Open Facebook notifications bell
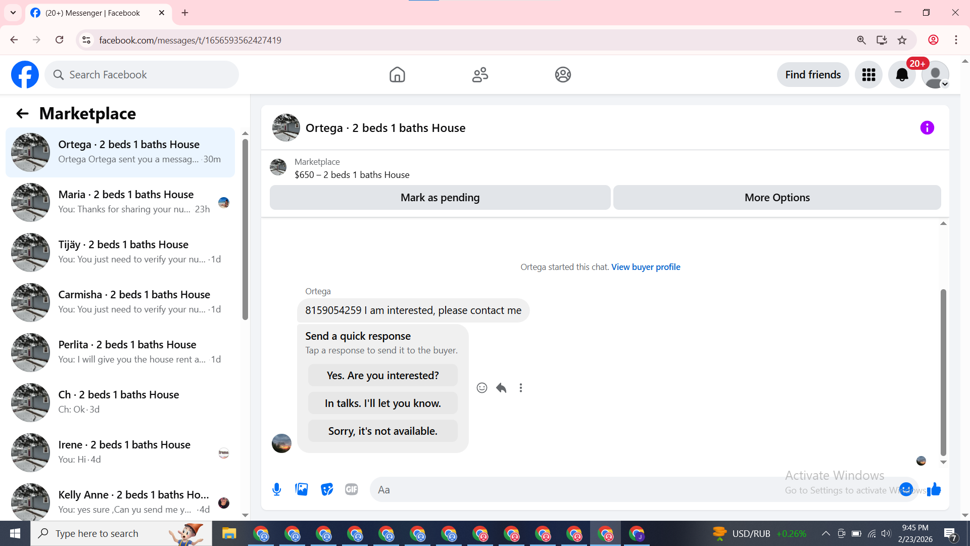 pos(902,75)
